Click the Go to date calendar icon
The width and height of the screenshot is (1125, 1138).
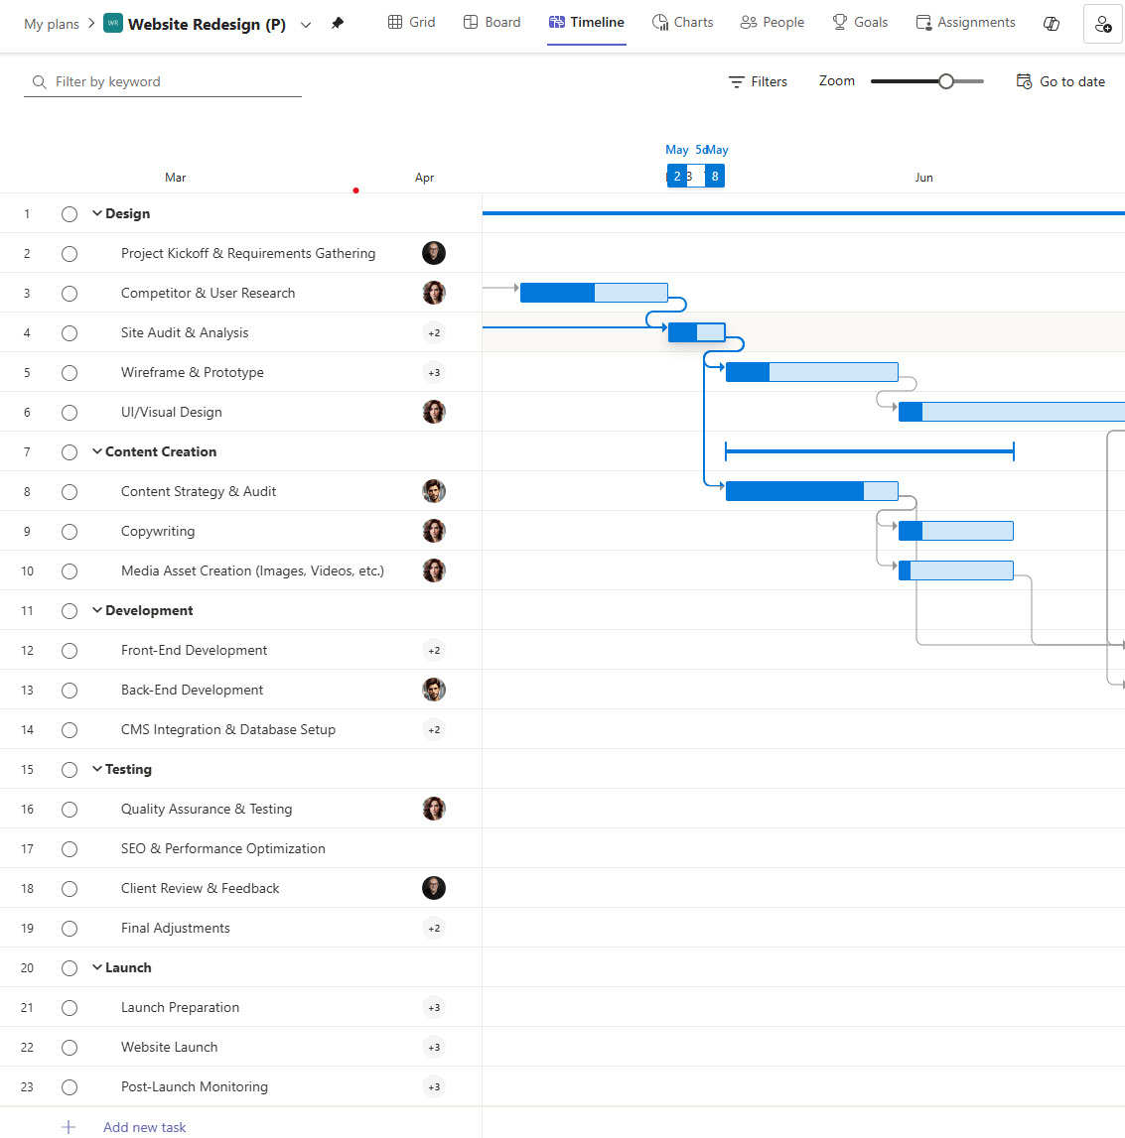point(1024,81)
